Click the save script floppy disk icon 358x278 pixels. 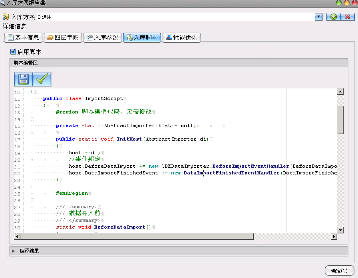(23, 79)
